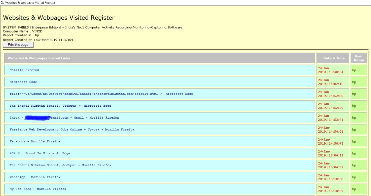This screenshot has width=371, height=196.
Task: Select the 24-Jan-2019 15:10:38 timestamp
Action: [333, 177]
